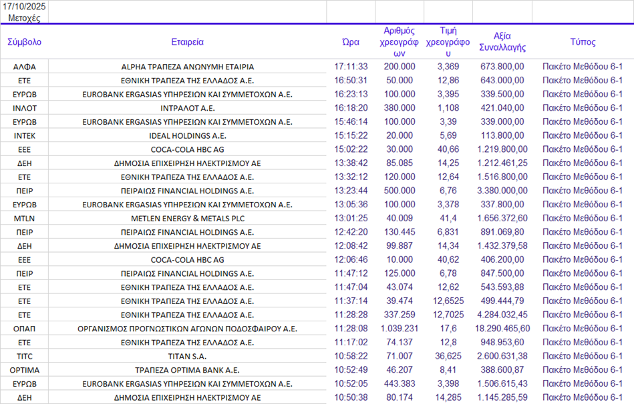Click the Αριθμός χρεογράφων column header
Image resolution: width=634 pixels, height=404 pixels.
click(x=400, y=42)
